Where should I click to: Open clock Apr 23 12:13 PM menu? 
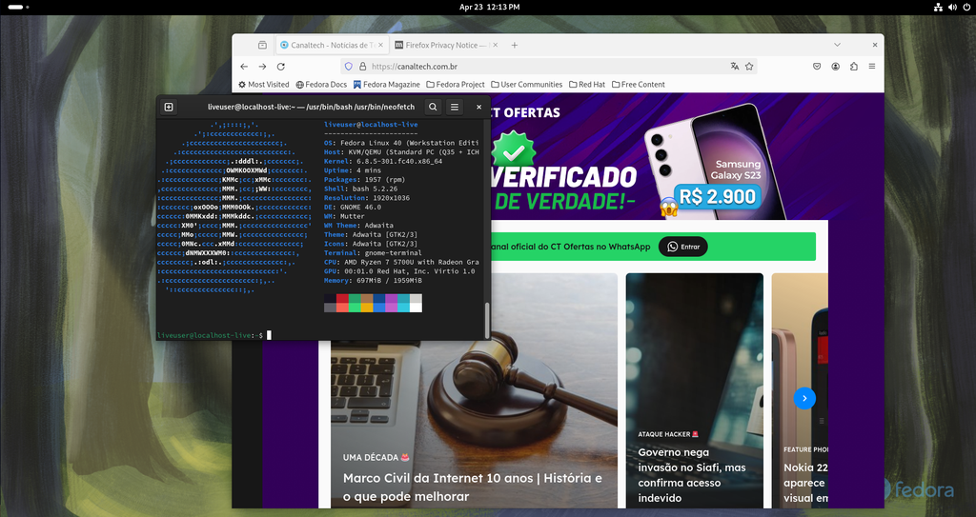pos(489,8)
